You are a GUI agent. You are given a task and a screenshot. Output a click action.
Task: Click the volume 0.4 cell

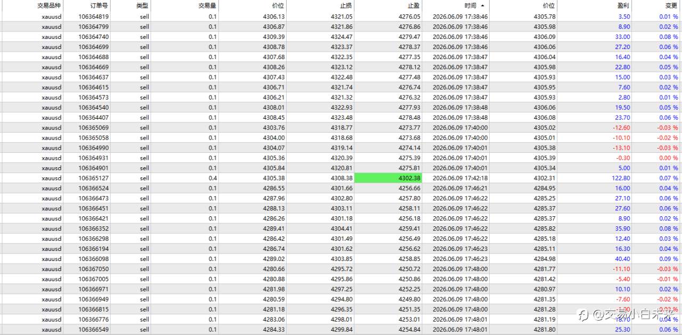click(x=213, y=178)
